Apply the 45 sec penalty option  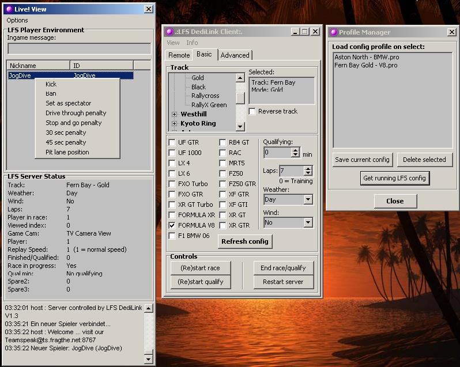[77, 142]
